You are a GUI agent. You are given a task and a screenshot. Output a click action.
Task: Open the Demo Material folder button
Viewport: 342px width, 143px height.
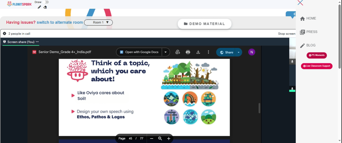coord(205,24)
